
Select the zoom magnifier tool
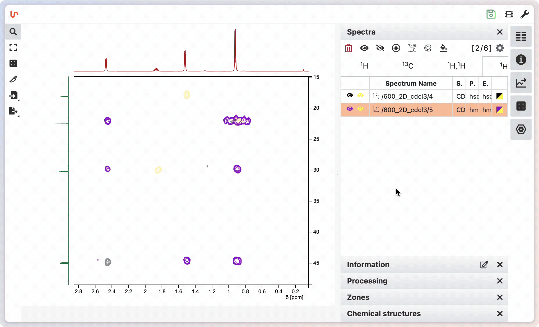click(x=13, y=32)
